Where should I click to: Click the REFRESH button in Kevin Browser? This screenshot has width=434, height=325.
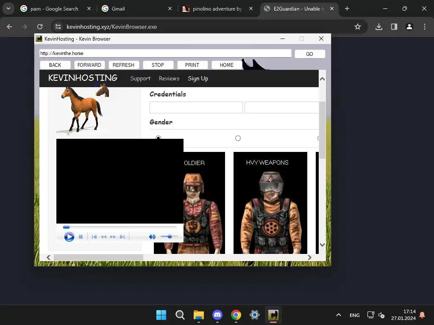[123, 65]
